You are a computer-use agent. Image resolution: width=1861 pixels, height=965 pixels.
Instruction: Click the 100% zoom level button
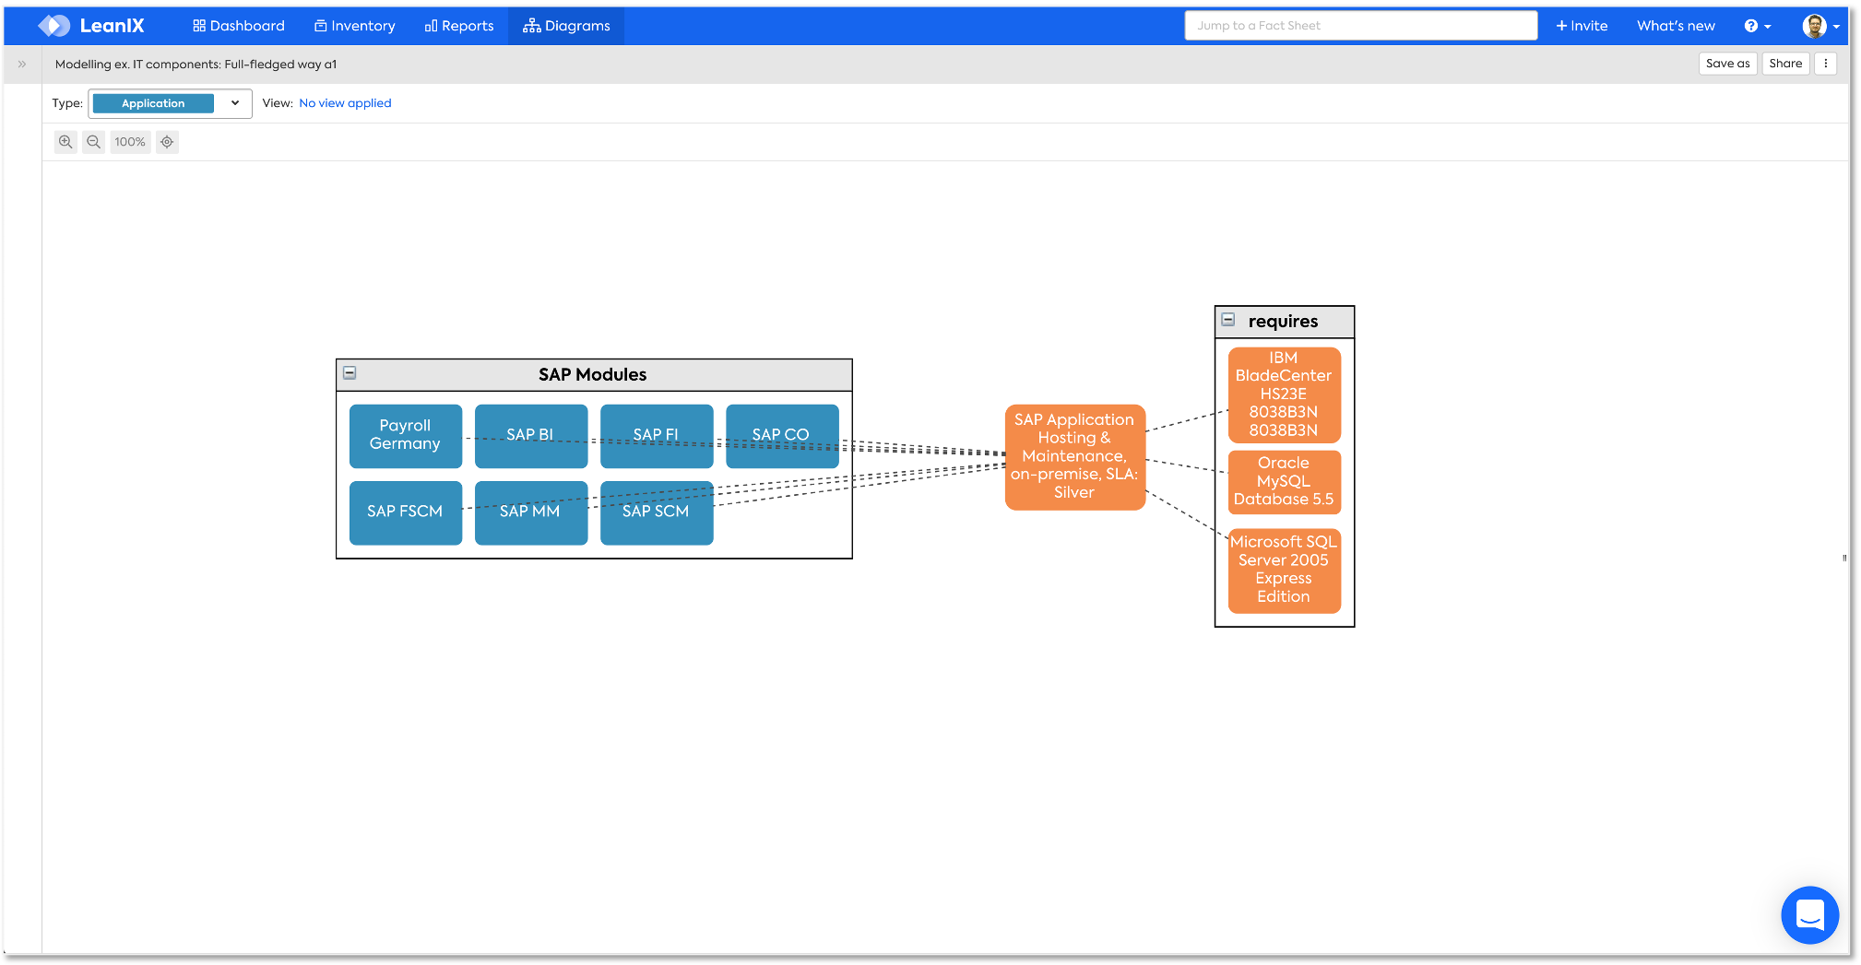(130, 142)
